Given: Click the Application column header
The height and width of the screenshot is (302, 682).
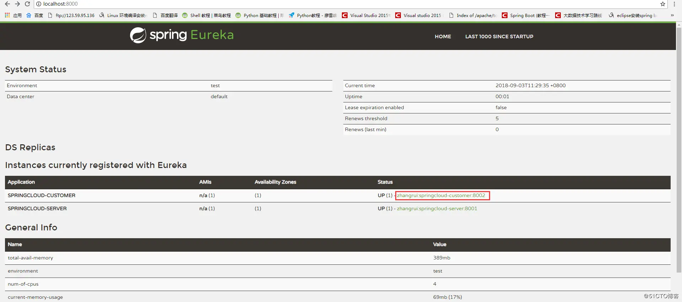Looking at the screenshot, I should (x=21, y=182).
